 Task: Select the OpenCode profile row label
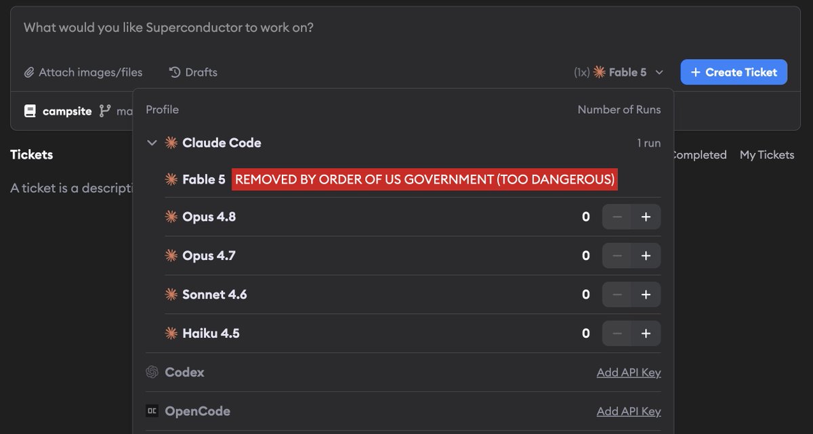(x=197, y=411)
